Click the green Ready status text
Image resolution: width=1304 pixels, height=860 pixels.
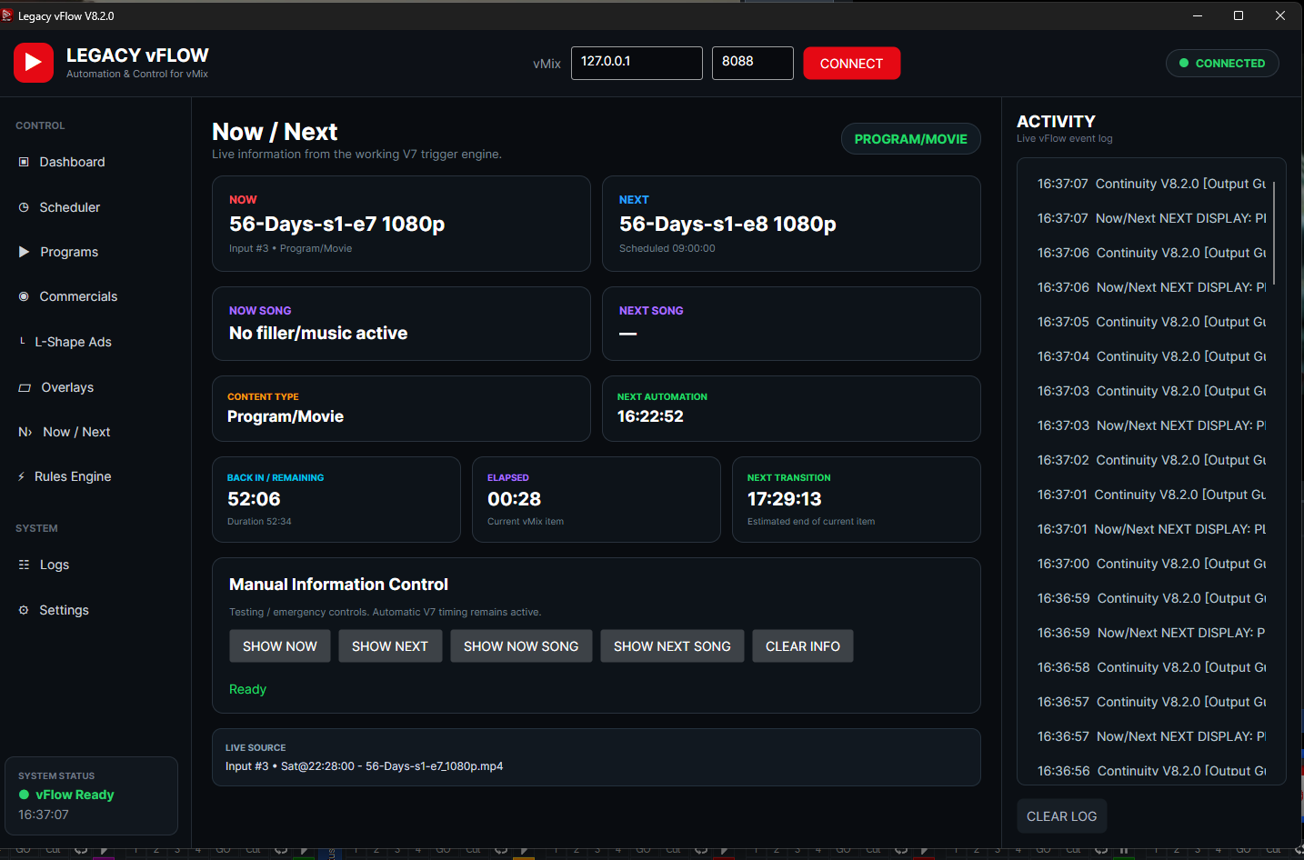point(247,689)
